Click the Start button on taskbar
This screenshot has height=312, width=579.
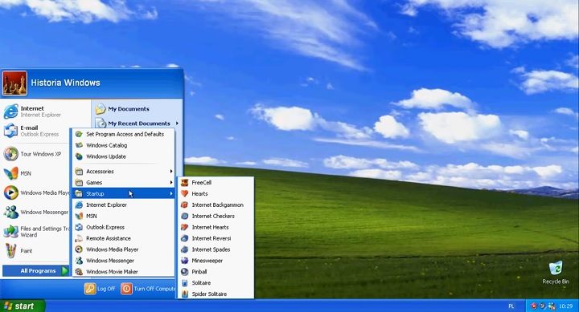coord(23,306)
